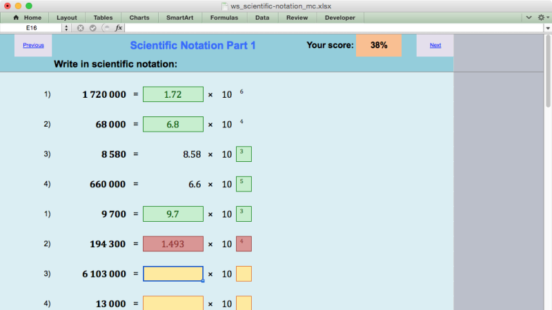
Task: Click the exponent 6 for 1 720 000
Action: coord(241,92)
